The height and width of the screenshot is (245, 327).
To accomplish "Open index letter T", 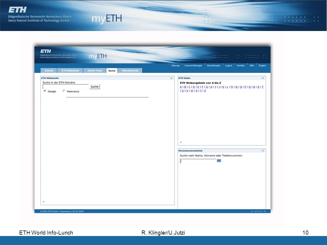I will tap(263, 87).
